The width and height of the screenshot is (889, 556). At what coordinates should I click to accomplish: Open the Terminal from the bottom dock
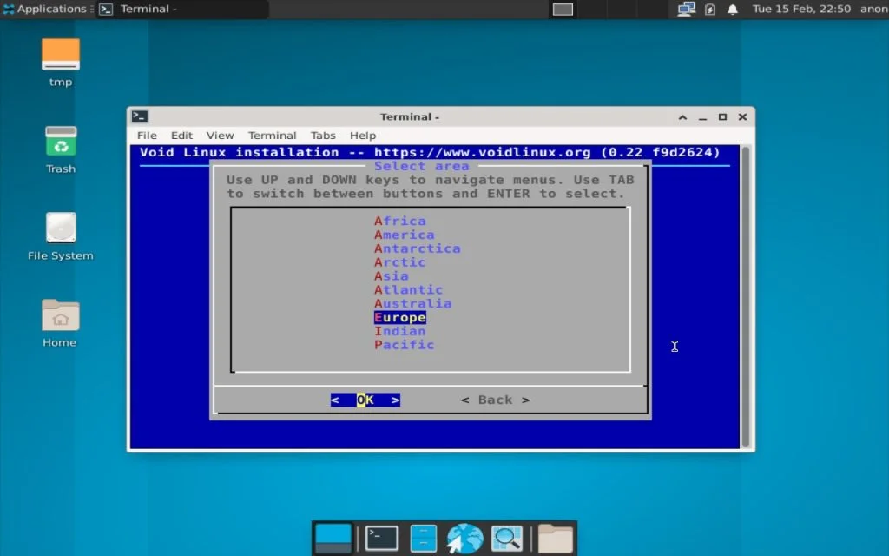coord(380,538)
